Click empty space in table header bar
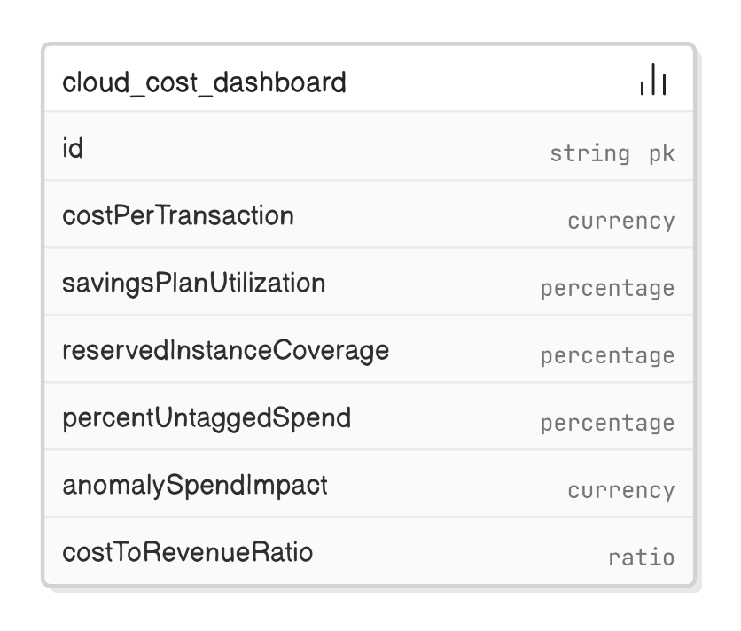Image resolution: width=741 pixels, height=631 pixels. click(x=491, y=79)
